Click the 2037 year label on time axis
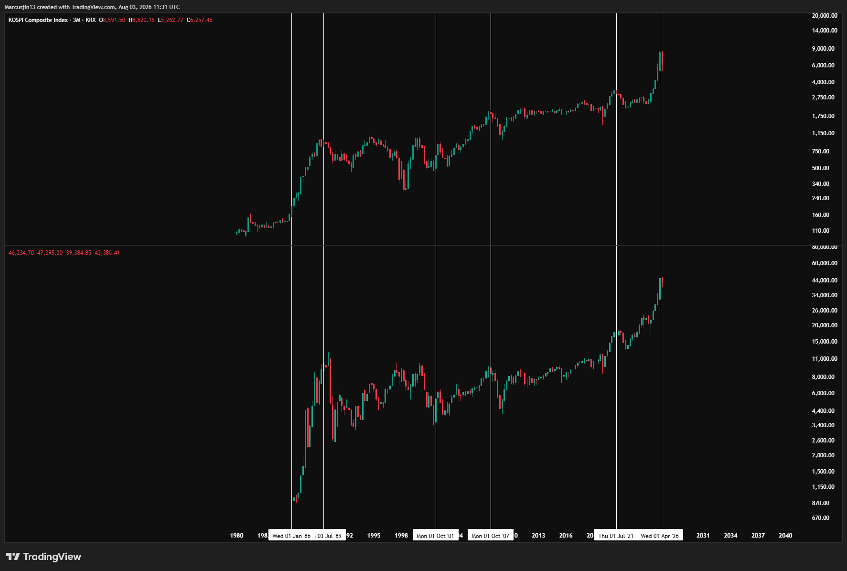Viewport: 847px width, 571px height. coord(758,536)
